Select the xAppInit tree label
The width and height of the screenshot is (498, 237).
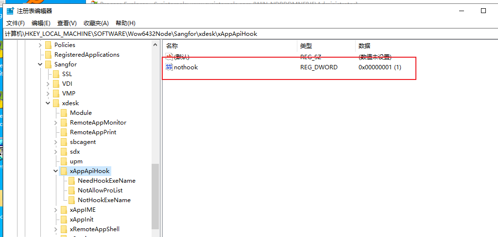point(82,219)
